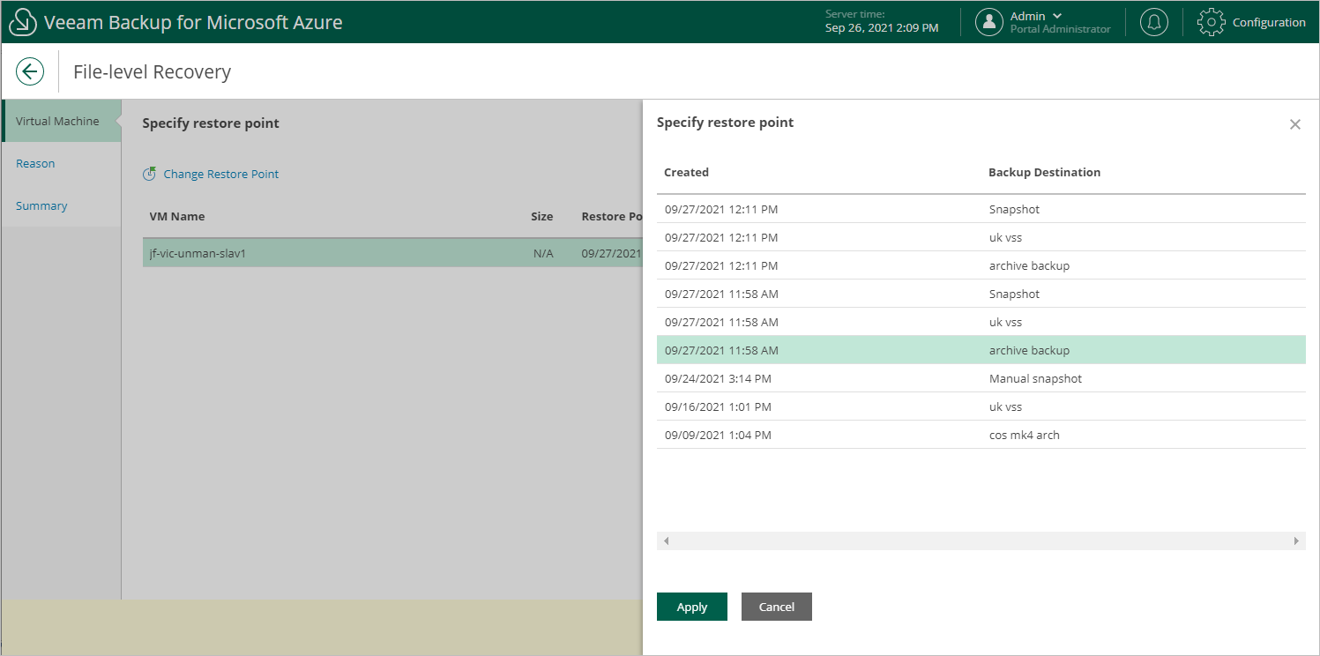
Task: Select the 12:11 PM archive backup row
Action: [981, 265]
